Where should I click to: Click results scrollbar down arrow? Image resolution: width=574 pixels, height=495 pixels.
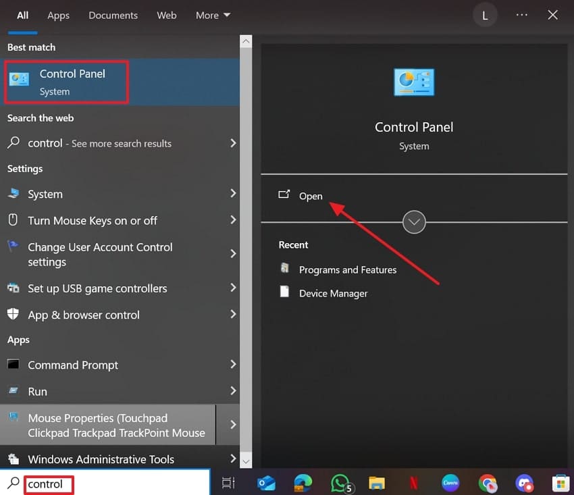click(x=246, y=461)
